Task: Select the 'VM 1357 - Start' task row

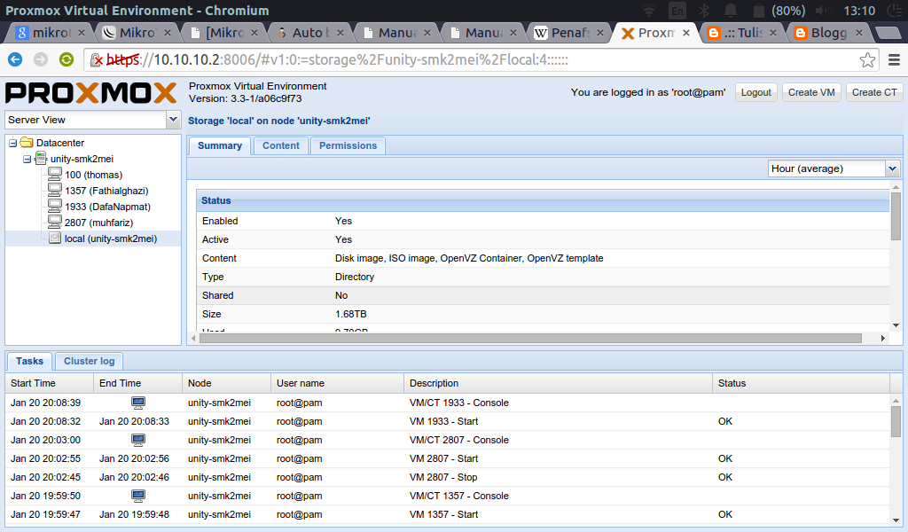Action: [x=448, y=514]
